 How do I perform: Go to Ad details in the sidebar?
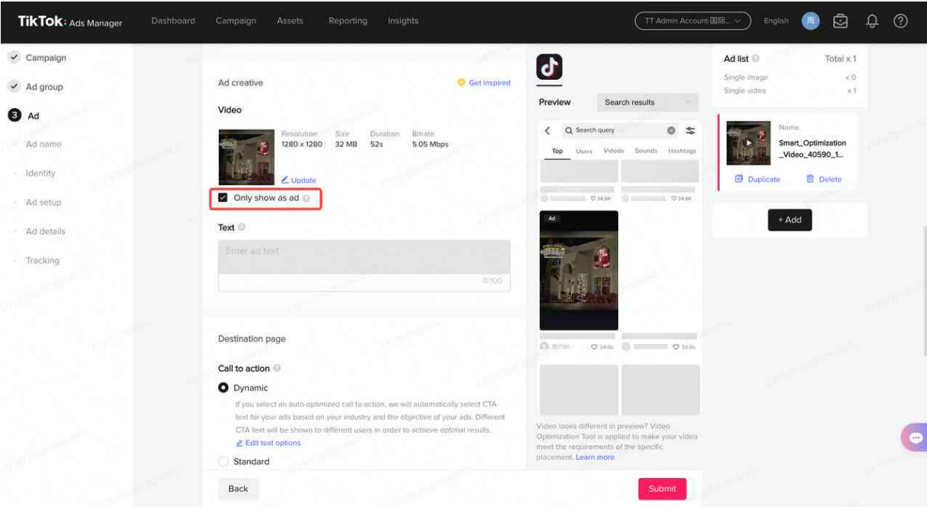pos(46,231)
